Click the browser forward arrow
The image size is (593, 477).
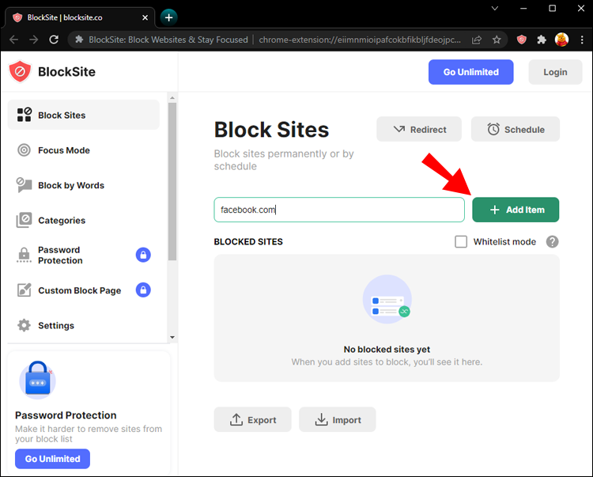point(34,40)
